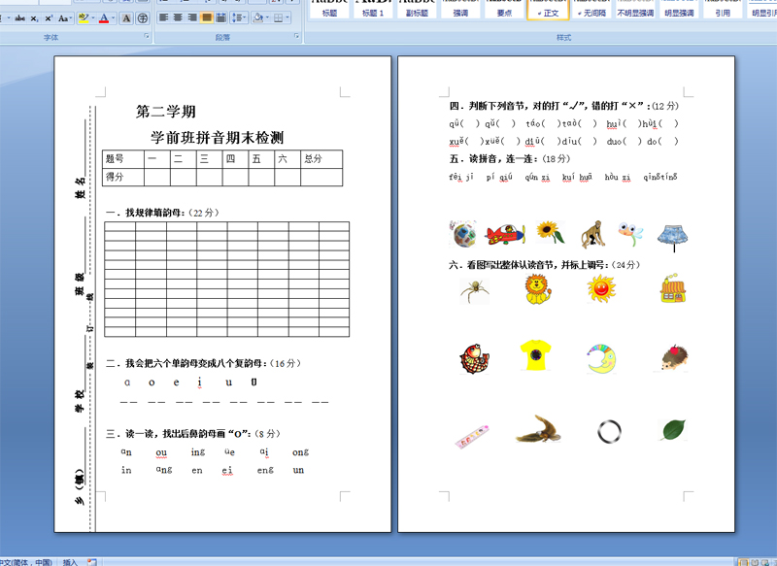The height and width of the screenshot is (566, 777).
Task: Apply the 明显强调 style
Action: coord(679,9)
